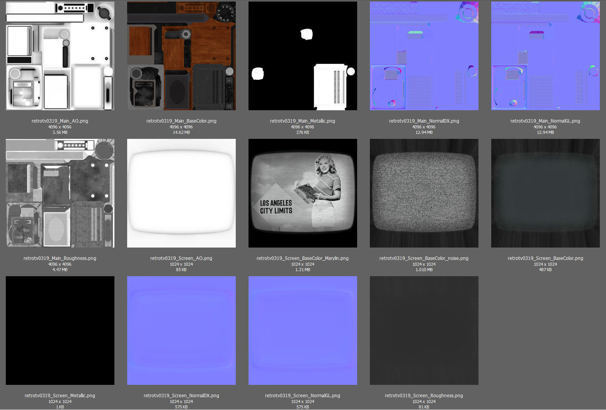Viewport: 606px width, 410px height.
Task: Open the retrotv0319_Main_Metallic.png thumbnail
Action: (x=303, y=56)
